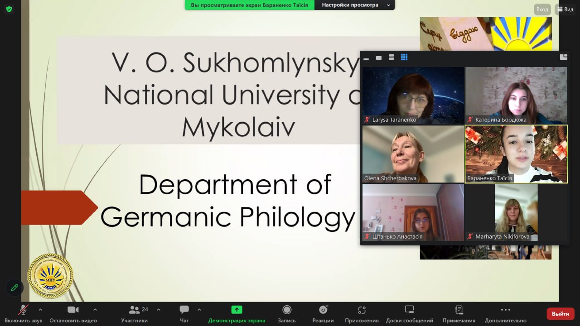This screenshot has width=580, height=326.
Task: Click green encryption shield icon
Action: click(9, 9)
